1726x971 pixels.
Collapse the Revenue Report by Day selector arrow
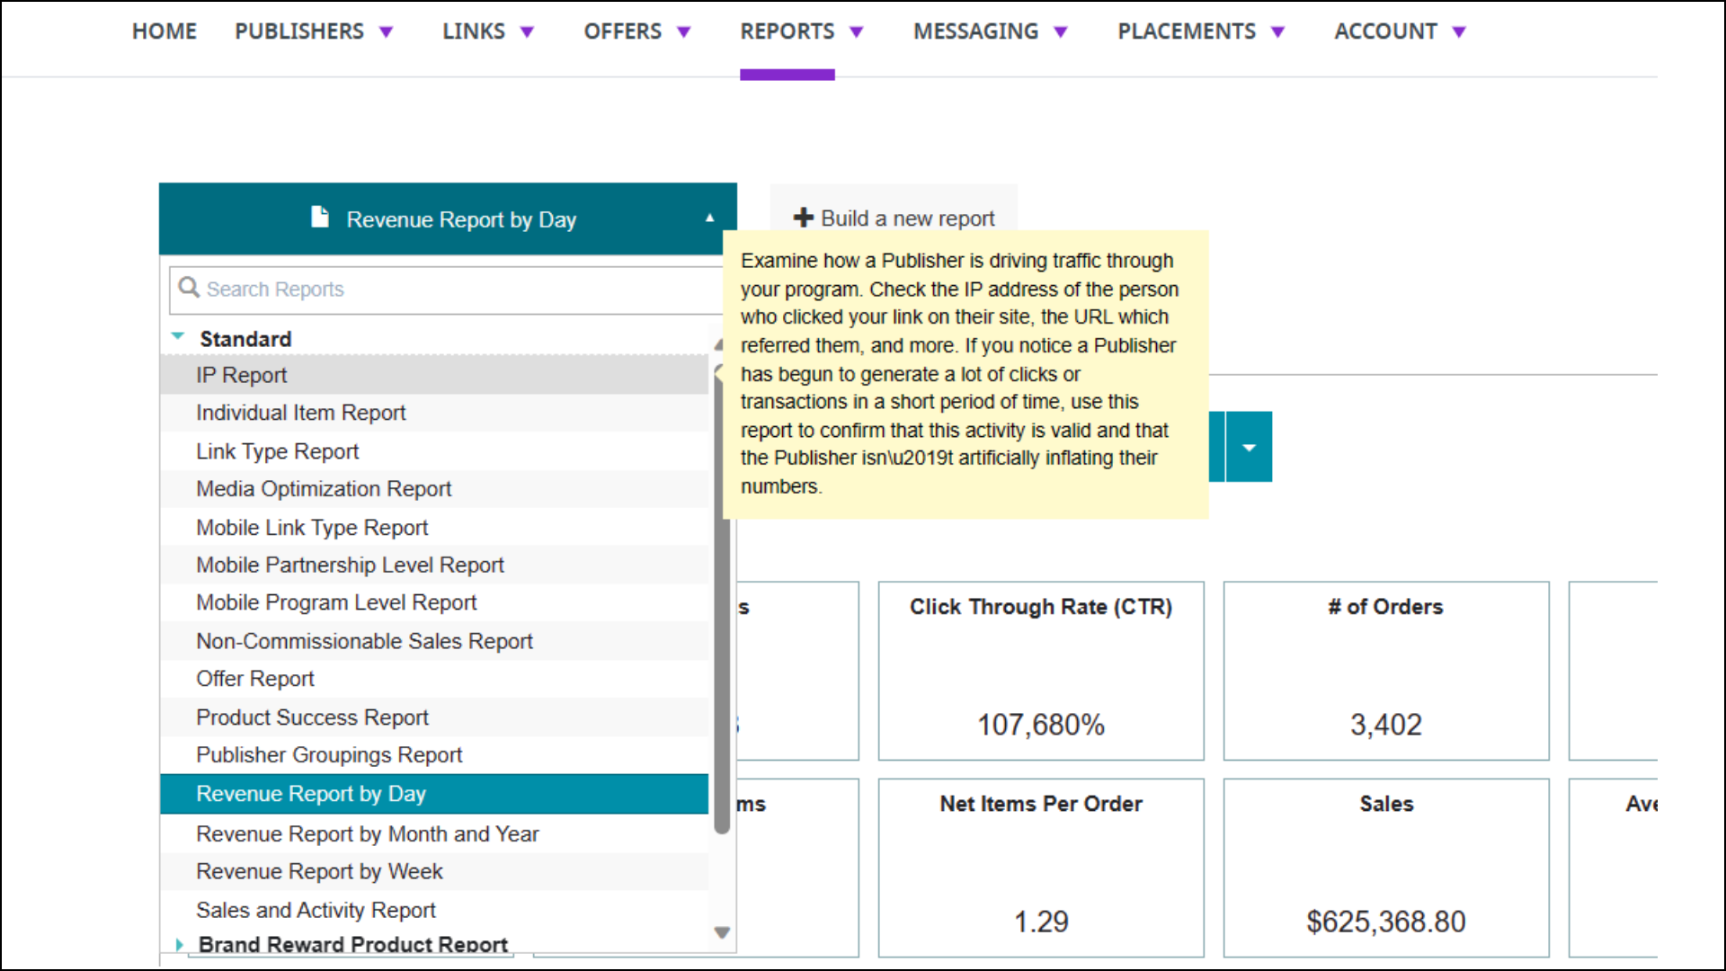(709, 218)
